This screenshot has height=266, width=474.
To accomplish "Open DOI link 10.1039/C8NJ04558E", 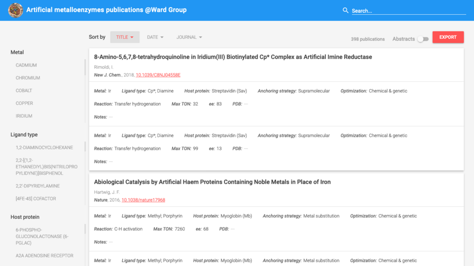I will click(x=158, y=75).
